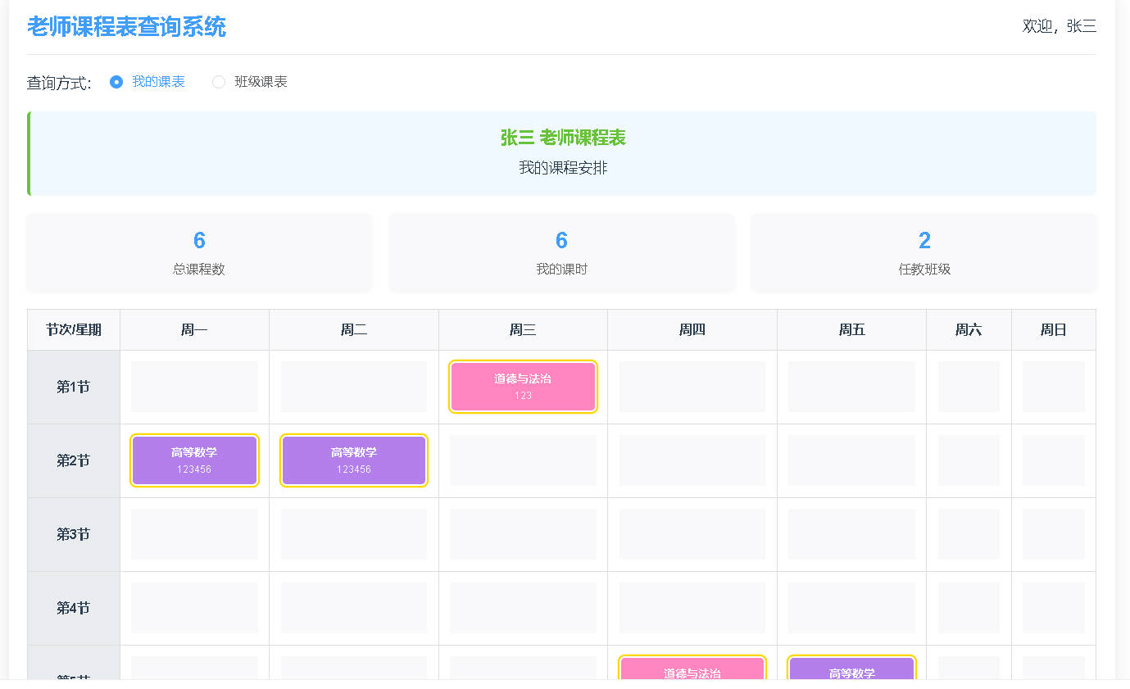Click the 我的课时 statistics card
Viewport: 1130px width, 689px height.
pos(561,252)
